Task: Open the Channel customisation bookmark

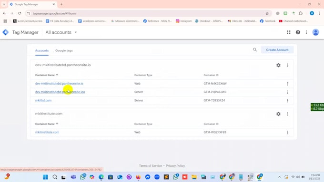Action: pyautogui.click(x=294, y=21)
